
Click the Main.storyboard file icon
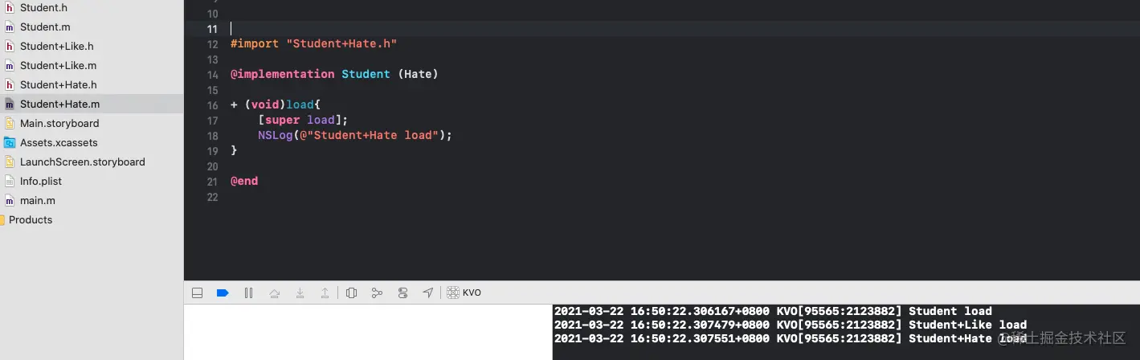pos(10,123)
